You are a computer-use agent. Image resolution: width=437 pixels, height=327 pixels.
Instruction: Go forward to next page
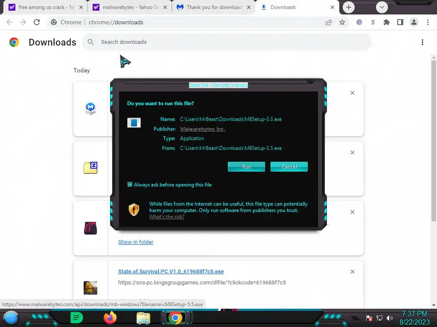pyautogui.click(x=23, y=22)
